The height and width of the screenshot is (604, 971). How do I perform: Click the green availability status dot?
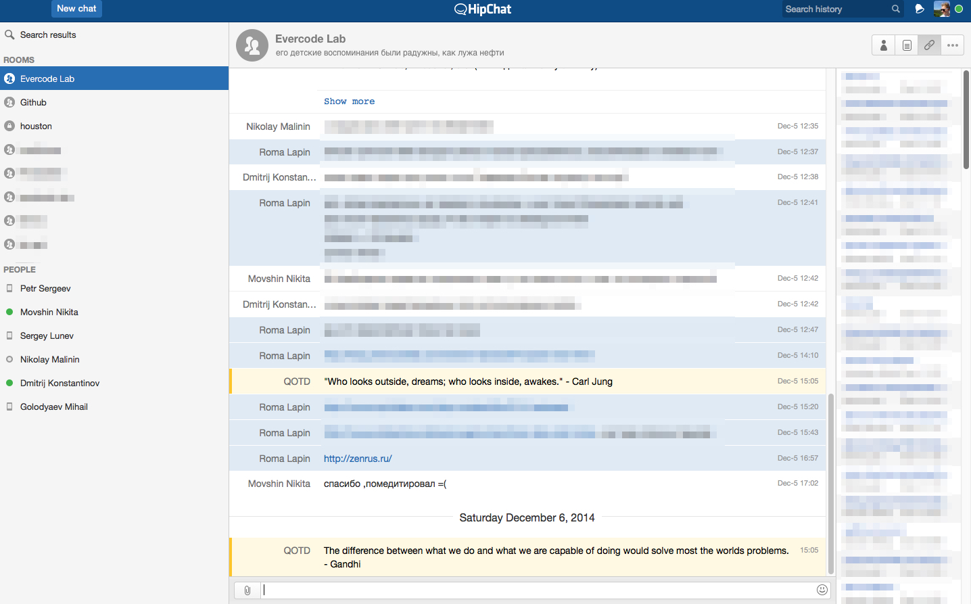(x=959, y=9)
